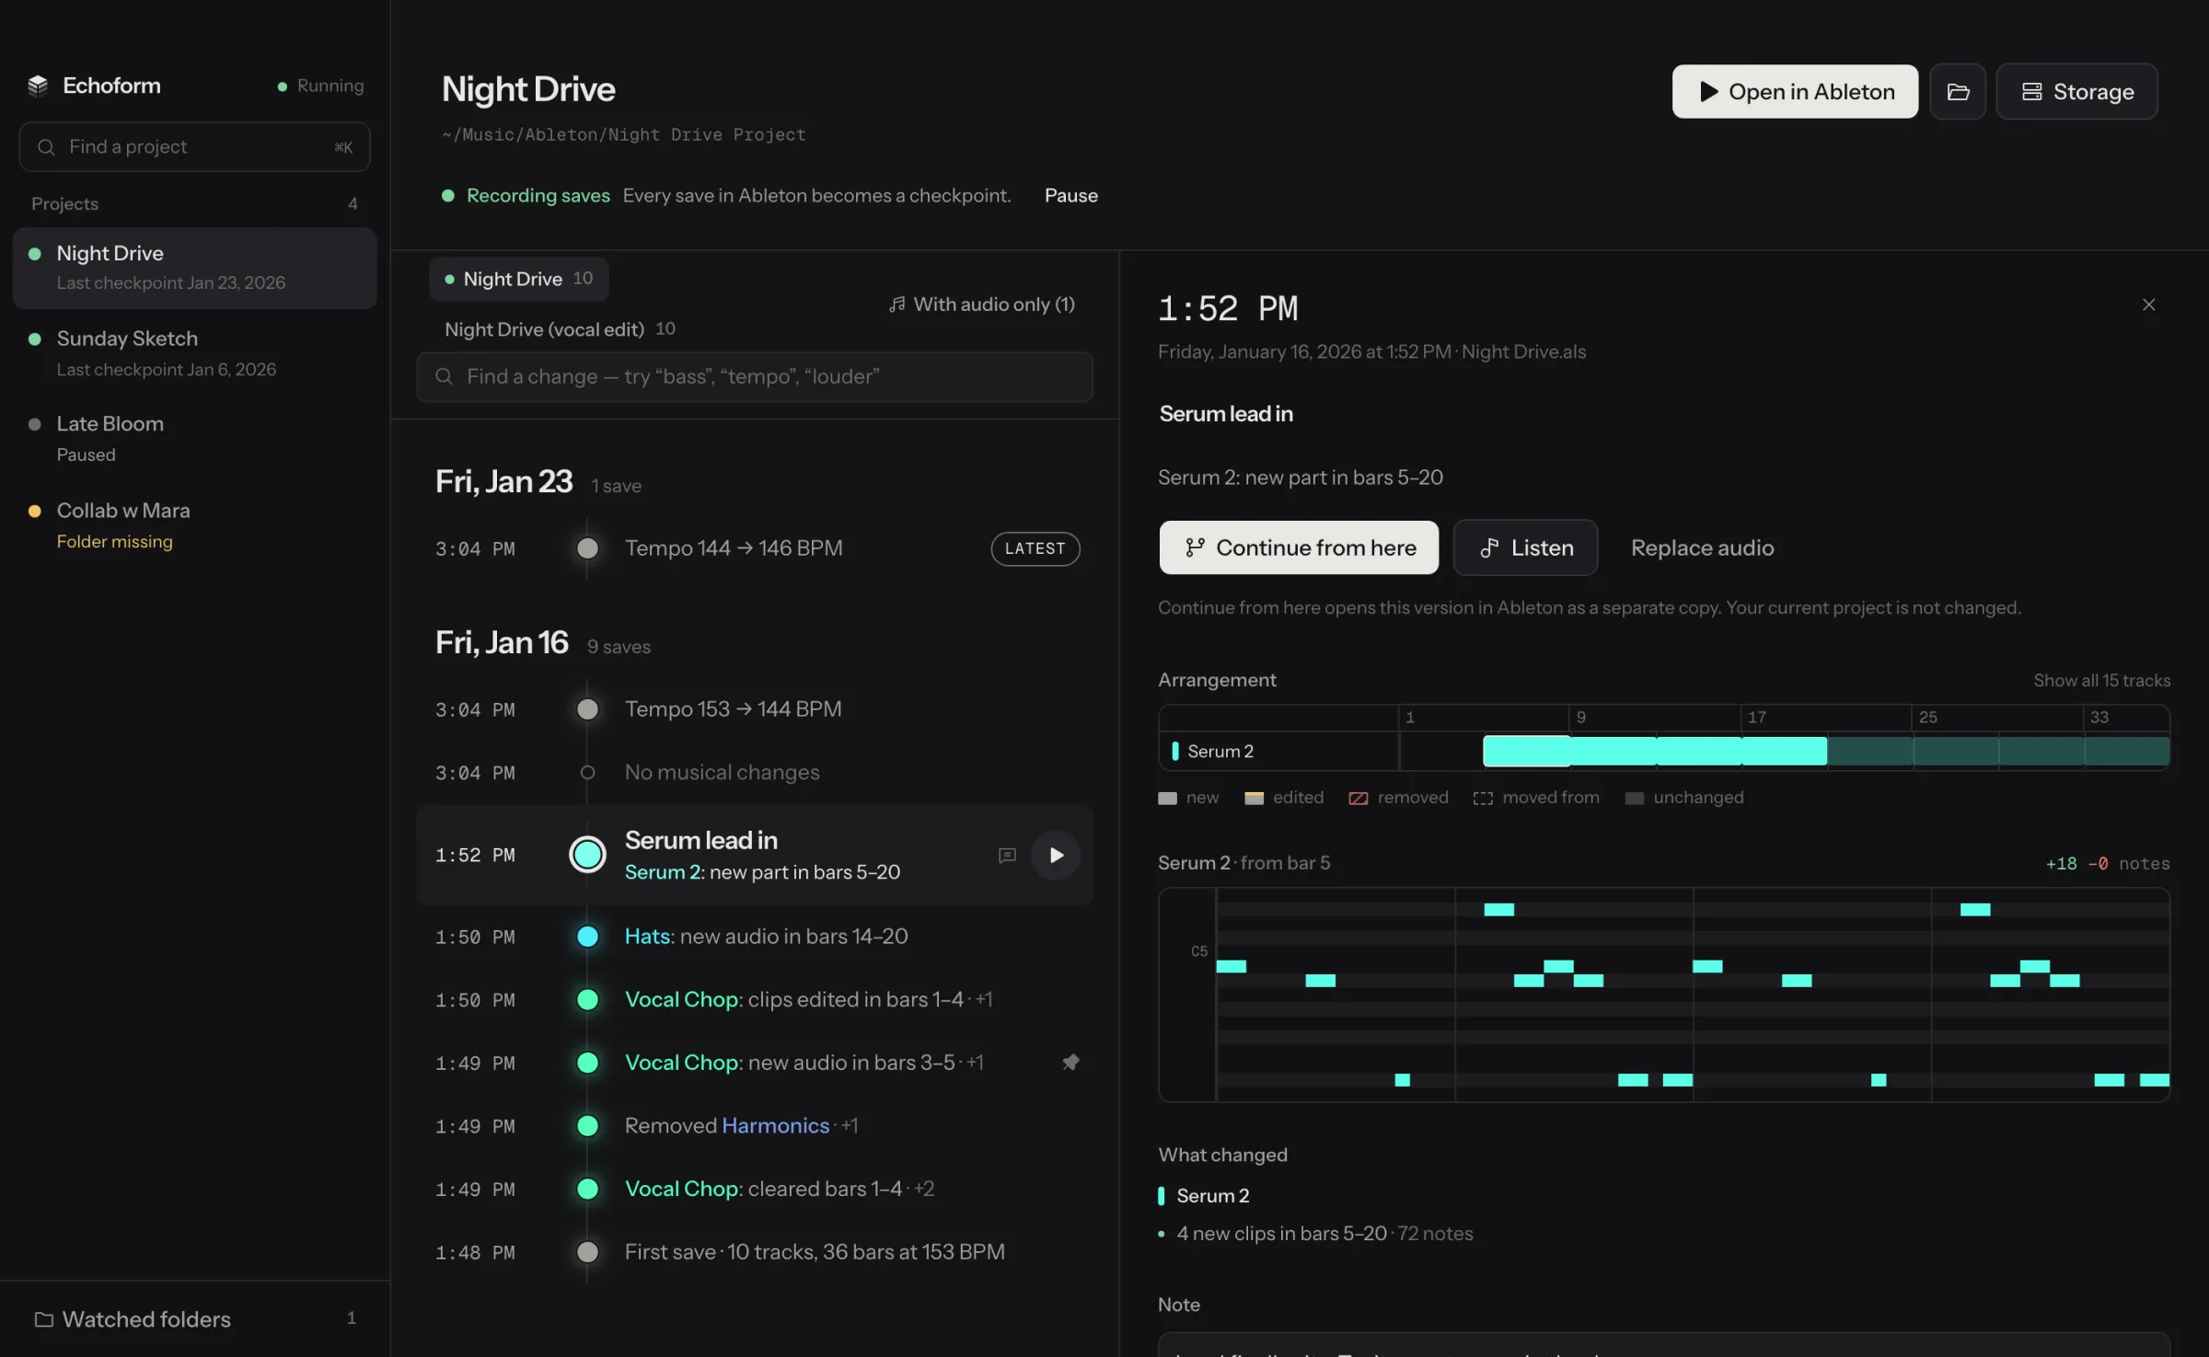Viewport: 2209px width, 1357px height.
Task: Select Vocal Chop cleared bars 1–4 checkpoint
Action: click(754, 1190)
